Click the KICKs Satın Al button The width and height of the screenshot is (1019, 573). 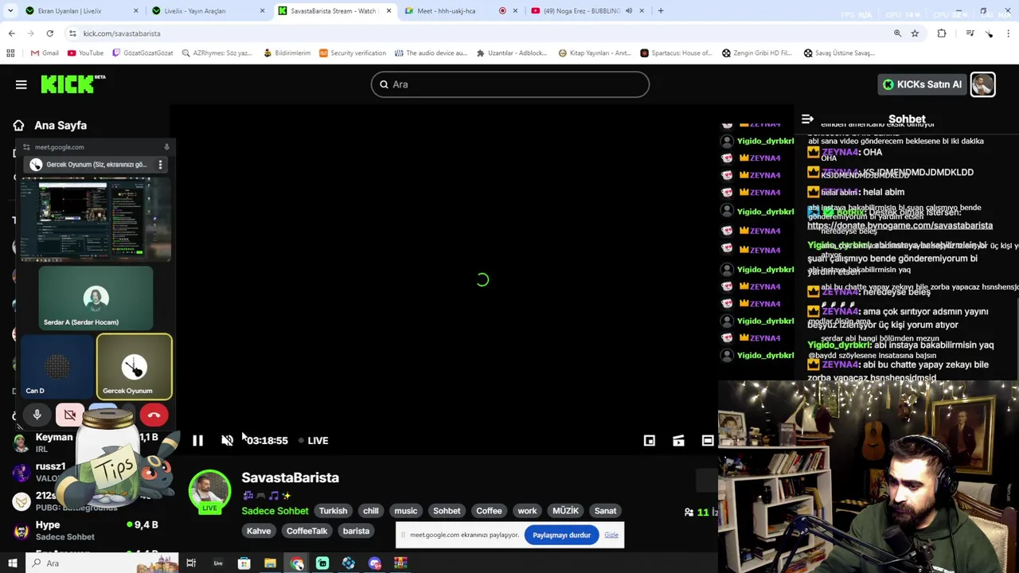click(922, 84)
